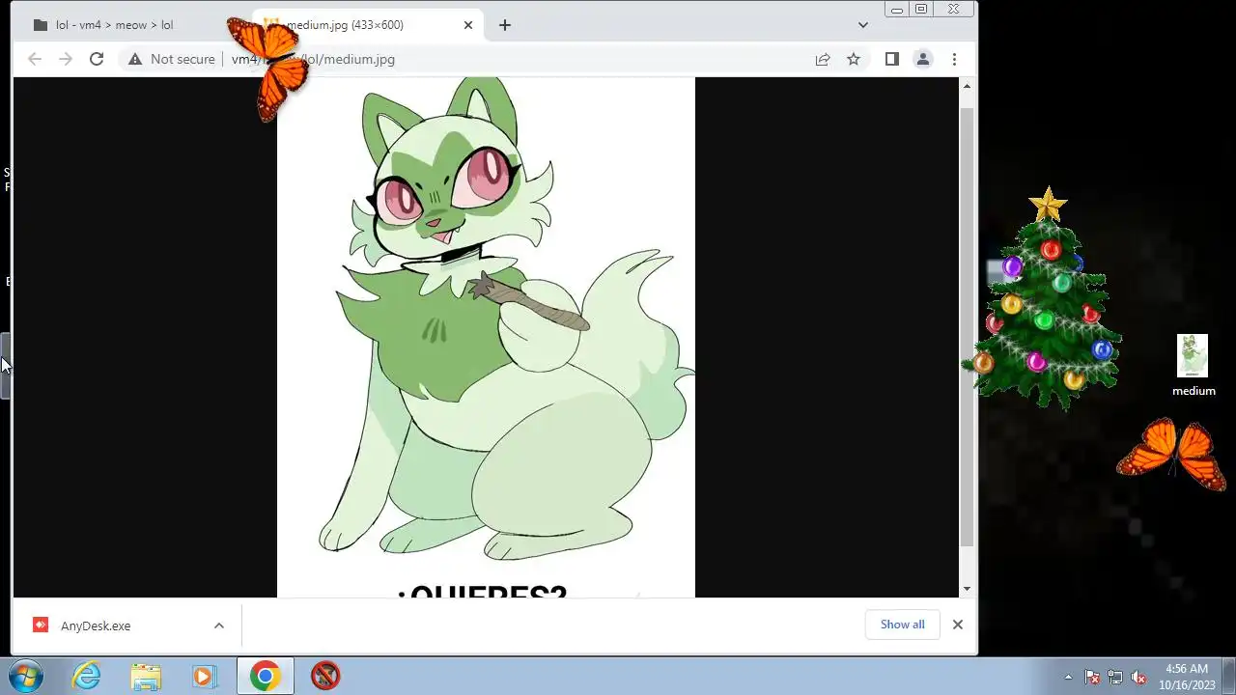This screenshot has width=1236, height=695.
Task: Open the Not secure site info
Action: (x=171, y=59)
